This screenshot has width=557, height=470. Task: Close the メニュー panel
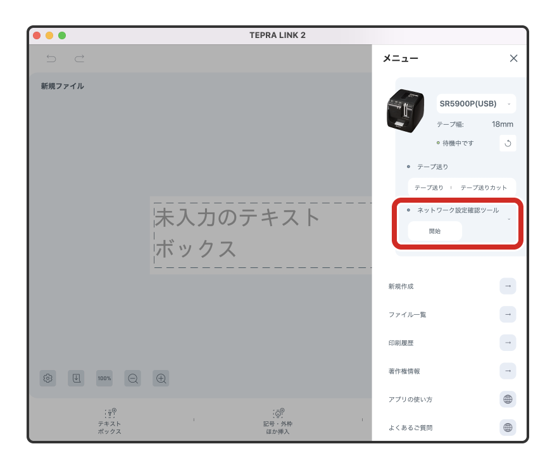[513, 58]
